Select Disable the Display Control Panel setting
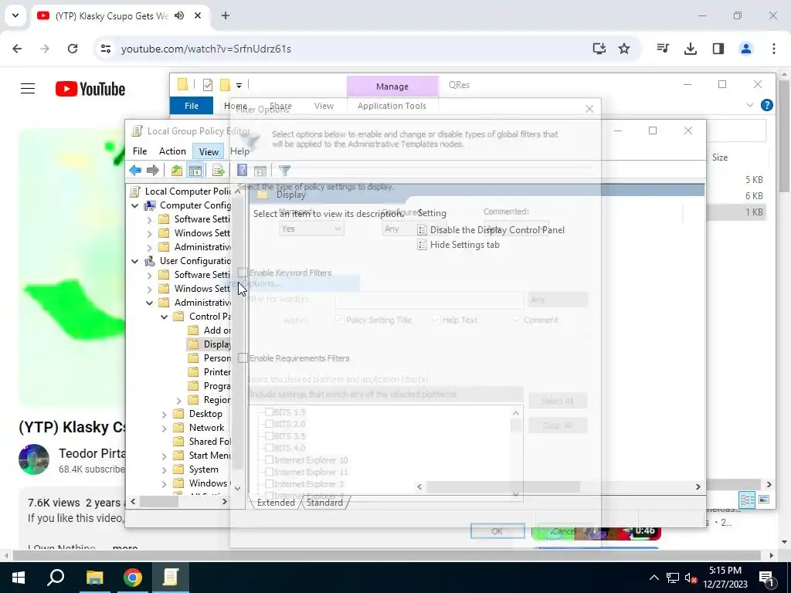 coord(491,230)
